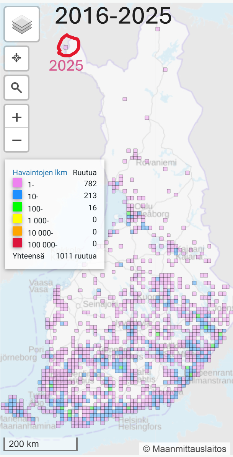This screenshot has width=233, height=457.
Task: Click the Ruutua column header in legend
Action: pos(85,172)
